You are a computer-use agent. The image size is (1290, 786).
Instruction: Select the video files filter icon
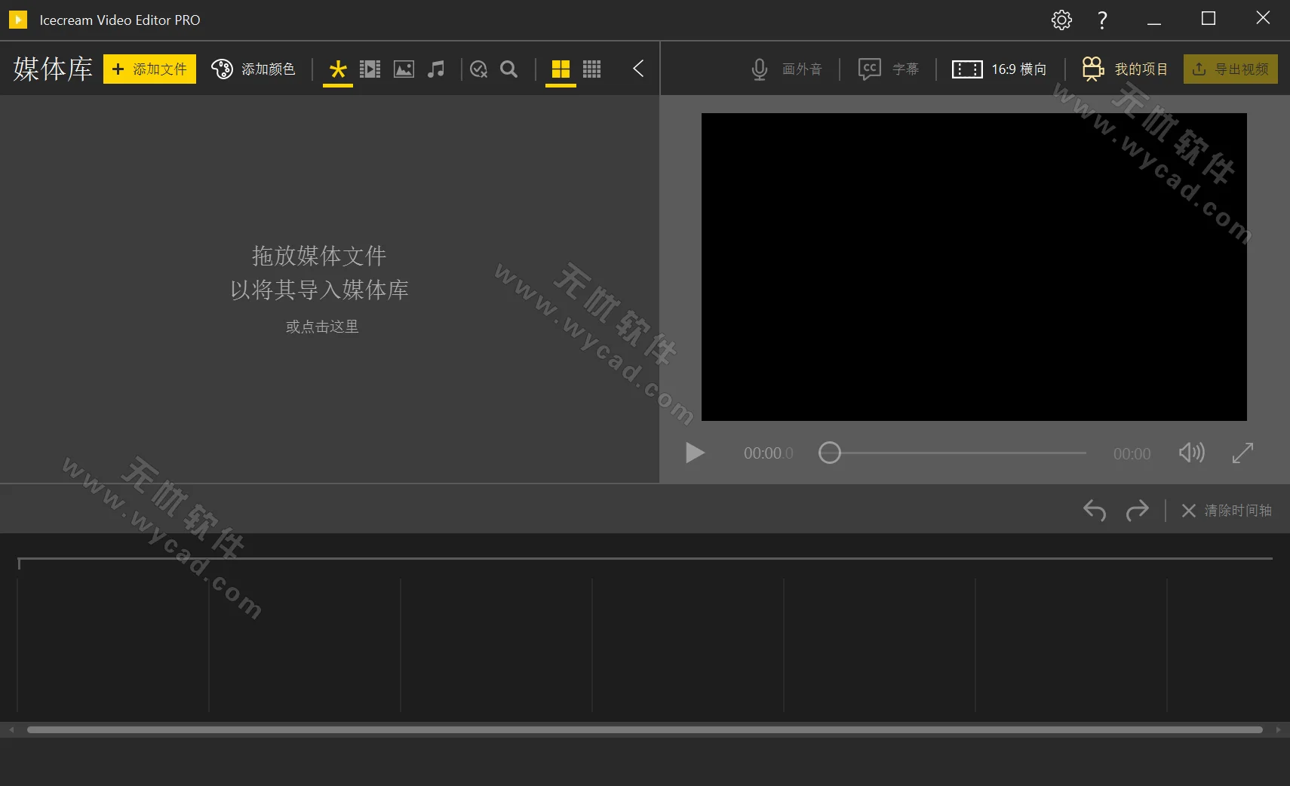pos(369,69)
